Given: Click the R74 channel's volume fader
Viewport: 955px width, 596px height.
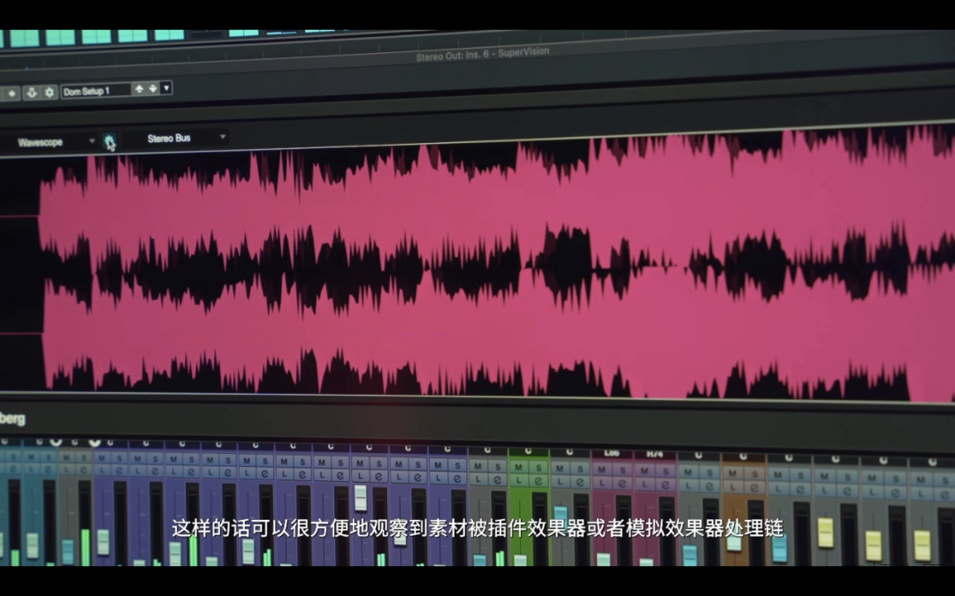Looking at the screenshot, I should coord(646,562).
